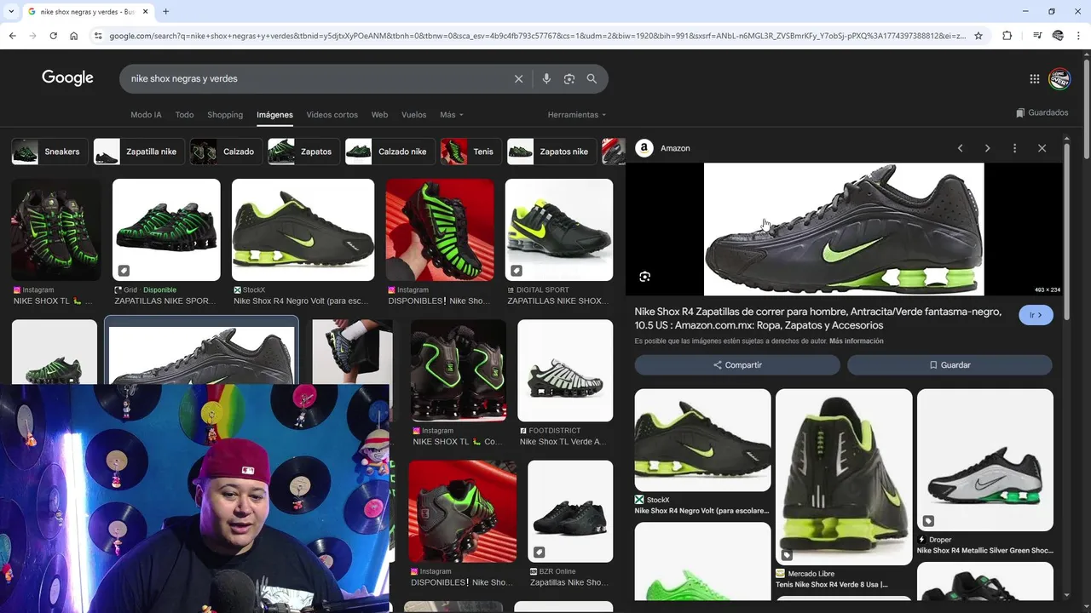Open the large preview shoe image

(844, 229)
